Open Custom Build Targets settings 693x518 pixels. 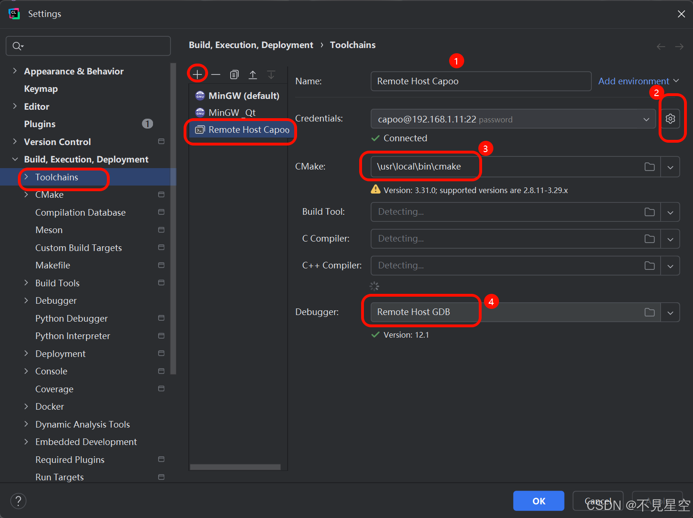click(79, 248)
